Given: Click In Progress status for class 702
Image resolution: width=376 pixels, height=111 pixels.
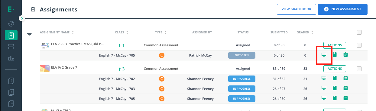Looking at the screenshot, I should (x=242, y=79).
